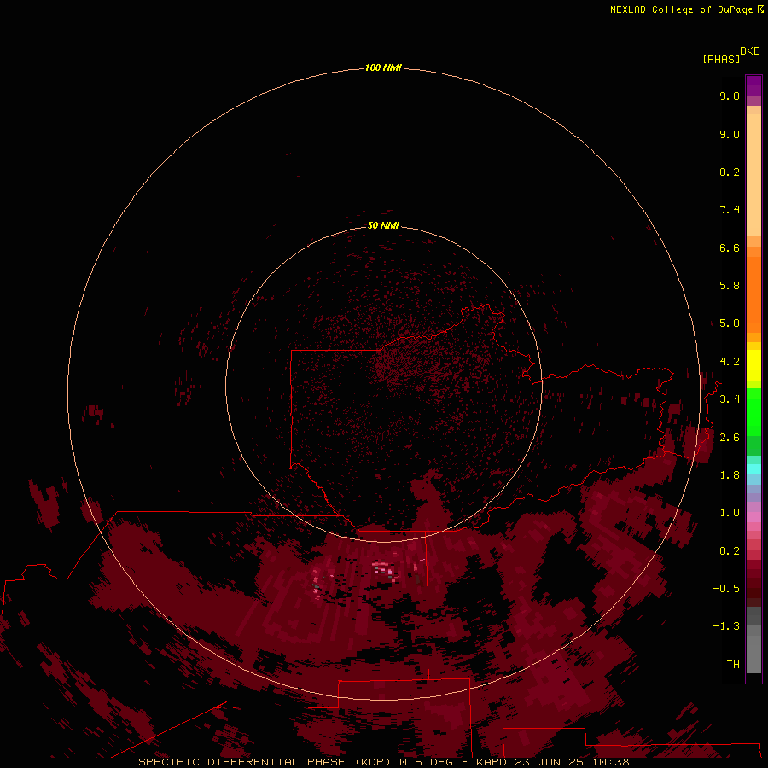
Task: Click the -1.3 value on the color scale
Action: coord(726,626)
